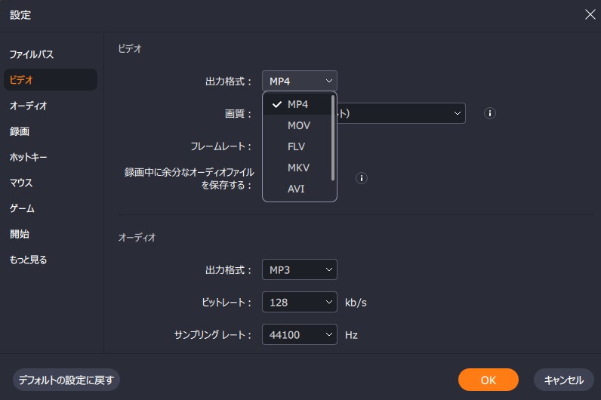Viewport: 601px width, 400px height.
Task: Click info icon next to 画質 dropdown
Action: [x=489, y=113]
